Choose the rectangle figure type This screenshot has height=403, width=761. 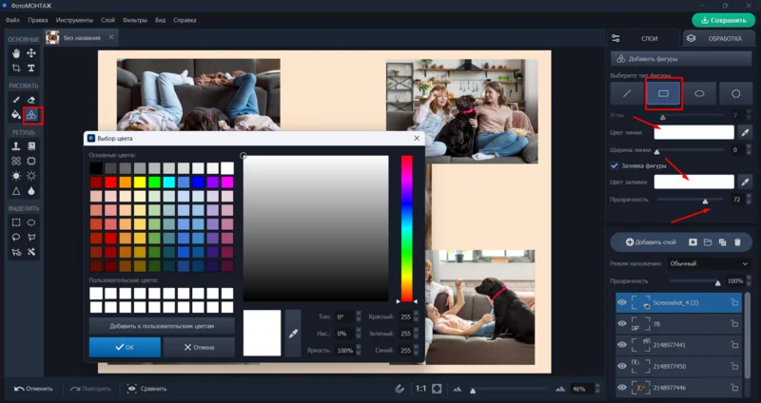click(664, 93)
